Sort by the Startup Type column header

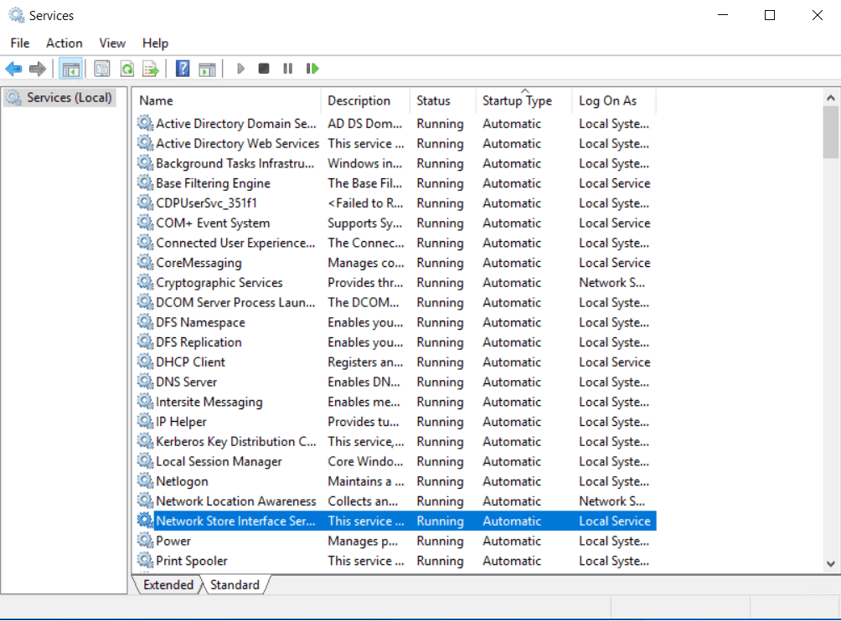point(517,100)
